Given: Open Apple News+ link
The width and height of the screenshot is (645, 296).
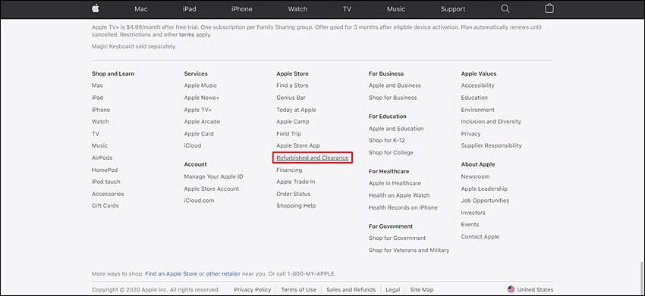Looking at the screenshot, I should (202, 98).
